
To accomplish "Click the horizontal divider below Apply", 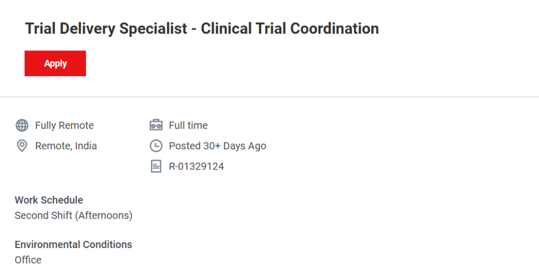I will [269, 97].
